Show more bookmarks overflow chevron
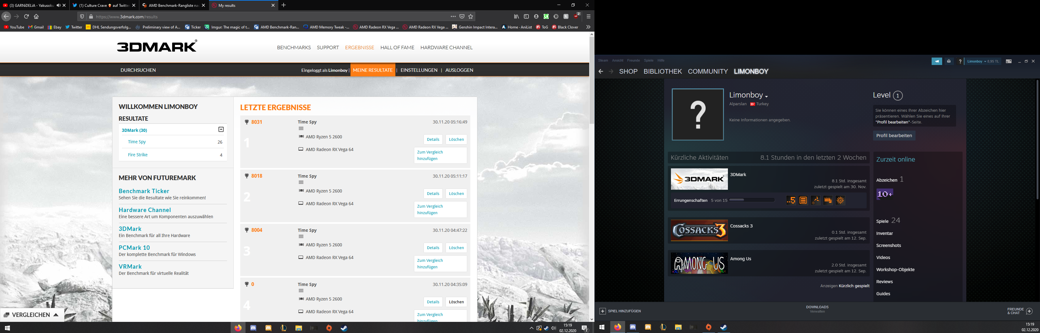 [588, 27]
